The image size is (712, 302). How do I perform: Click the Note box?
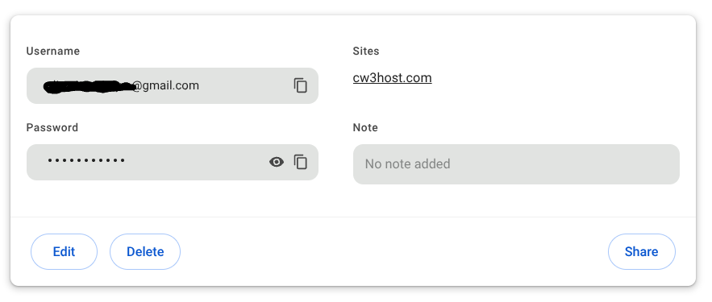516,164
